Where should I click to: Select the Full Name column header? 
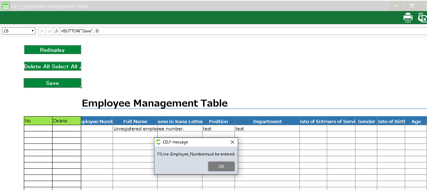[x=135, y=121]
